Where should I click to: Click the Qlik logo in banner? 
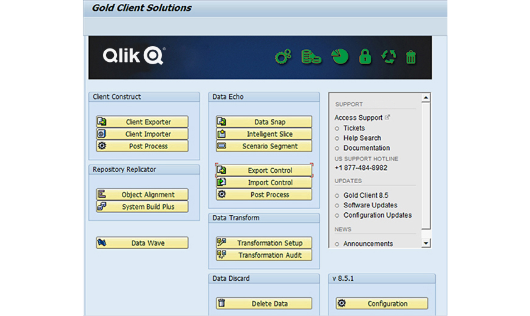coord(134,56)
